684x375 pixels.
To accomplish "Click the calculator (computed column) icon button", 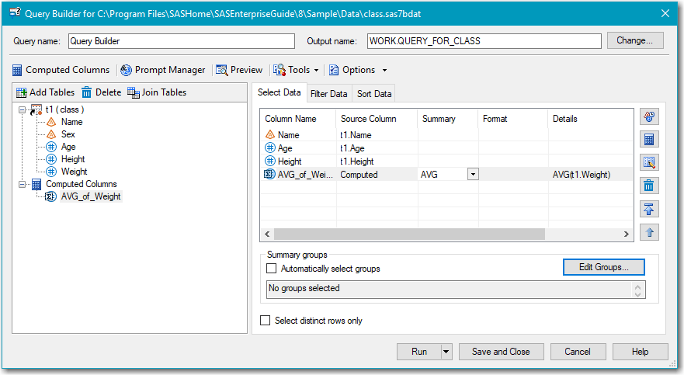I will pyautogui.click(x=649, y=140).
